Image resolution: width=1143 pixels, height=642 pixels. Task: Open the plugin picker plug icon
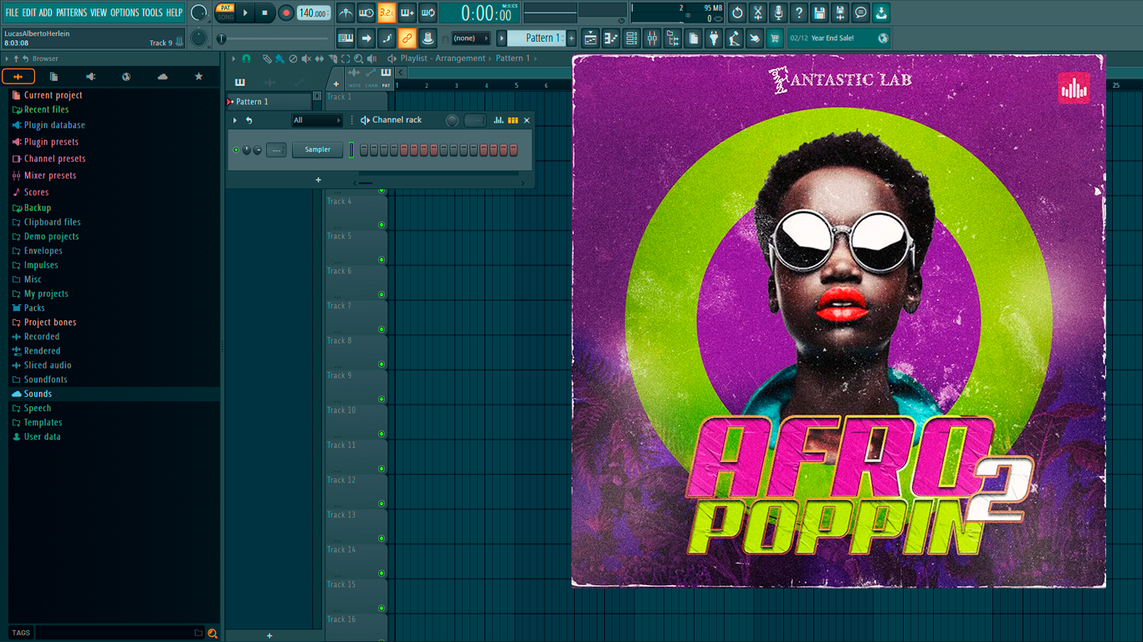coord(714,38)
